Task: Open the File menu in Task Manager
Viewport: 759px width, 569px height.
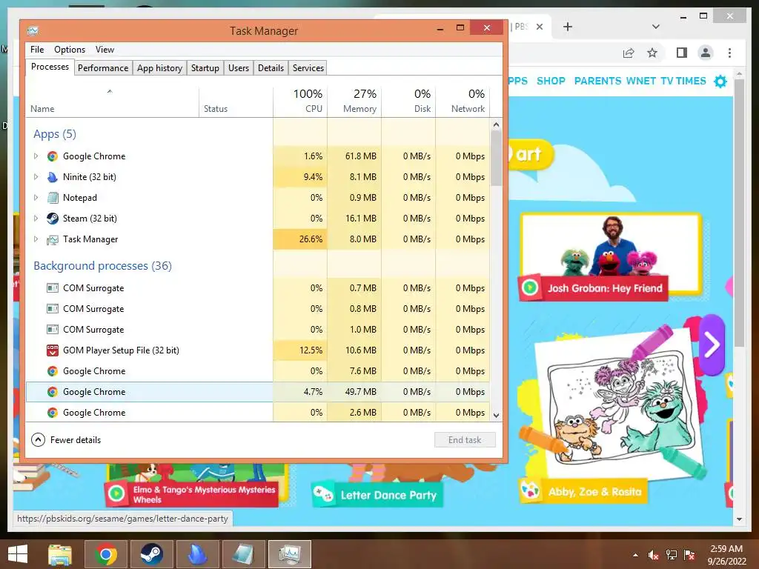Action: tap(37, 50)
